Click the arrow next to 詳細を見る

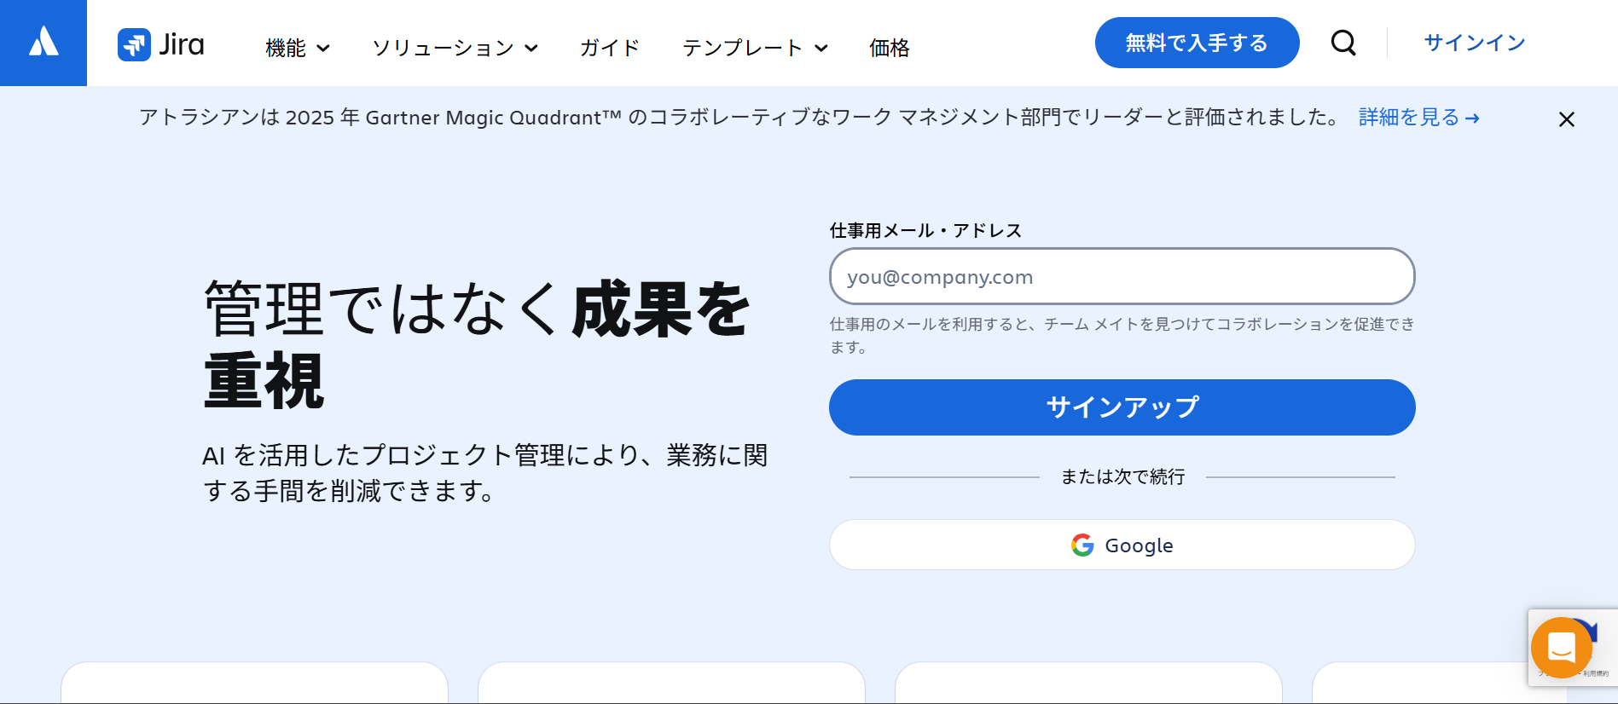[x=1473, y=118]
